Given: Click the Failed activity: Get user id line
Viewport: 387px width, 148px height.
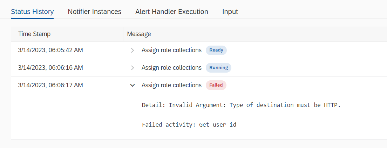Looking at the screenshot, I should [189, 124].
